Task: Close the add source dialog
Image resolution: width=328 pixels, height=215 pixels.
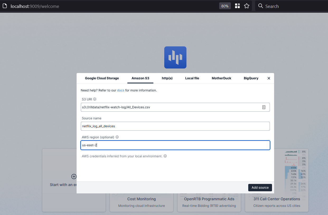Action: pos(269,78)
